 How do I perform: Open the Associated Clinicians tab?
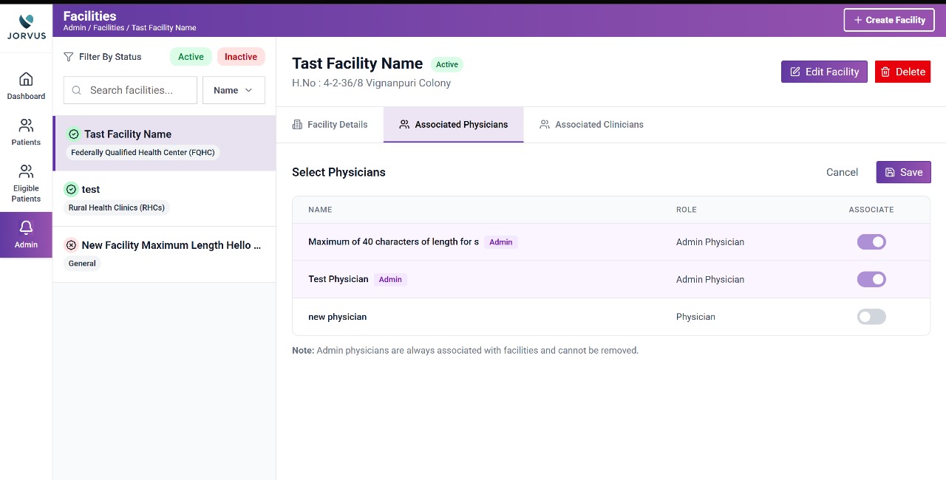[591, 124]
